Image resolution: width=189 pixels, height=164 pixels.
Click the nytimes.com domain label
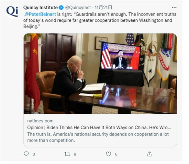(x=40, y=121)
